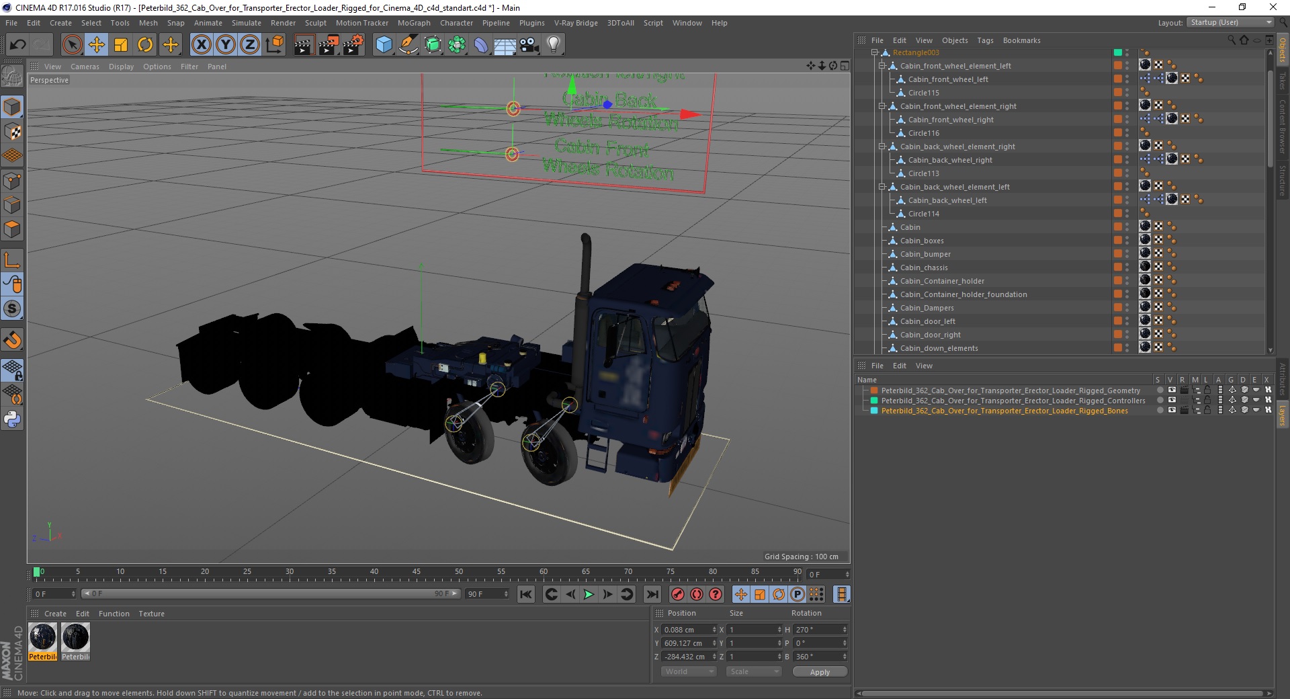Open the MoGraph menu
This screenshot has height=699, width=1290.
pyautogui.click(x=414, y=23)
